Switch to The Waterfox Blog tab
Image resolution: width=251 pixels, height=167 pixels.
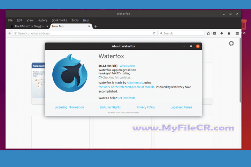click(29, 26)
